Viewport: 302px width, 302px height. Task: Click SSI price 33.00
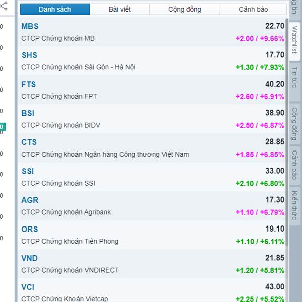(x=275, y=171)
